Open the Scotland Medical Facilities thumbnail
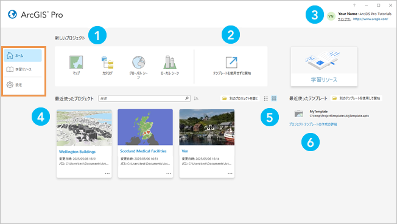The width and height of the screenshot is (397, 224). [x=146, y=127]
